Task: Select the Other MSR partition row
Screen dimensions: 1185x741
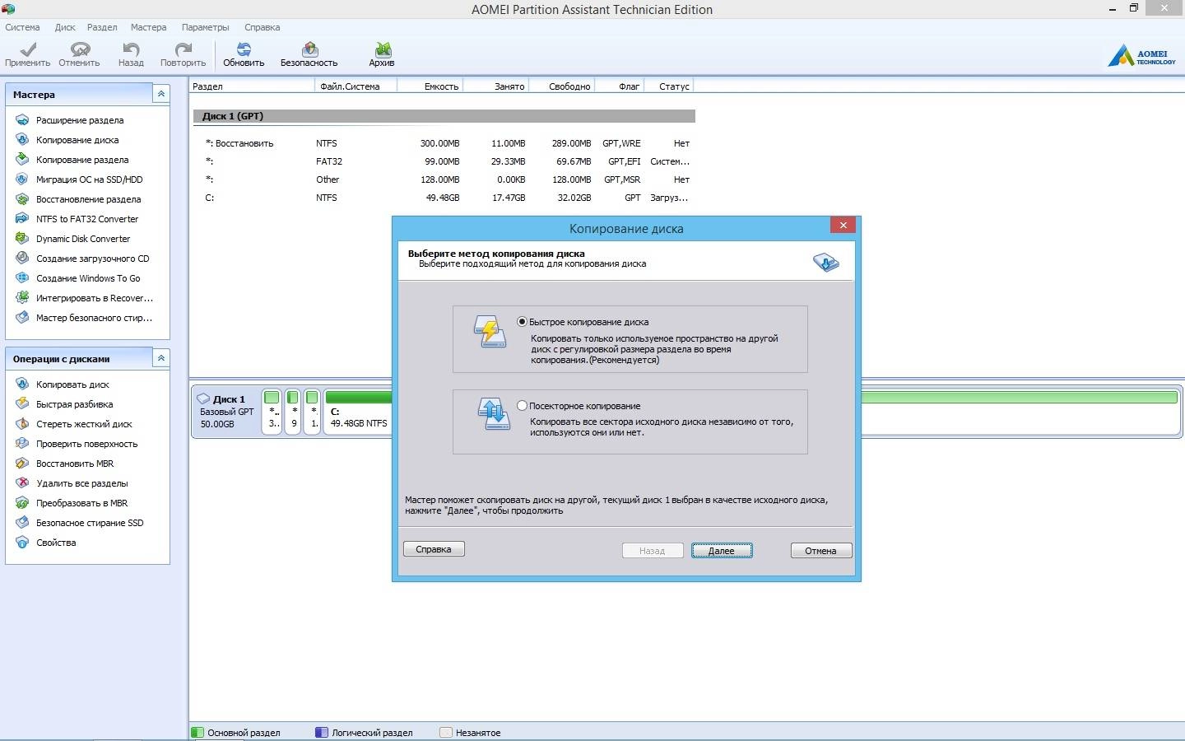Action: tap(444, 179)
